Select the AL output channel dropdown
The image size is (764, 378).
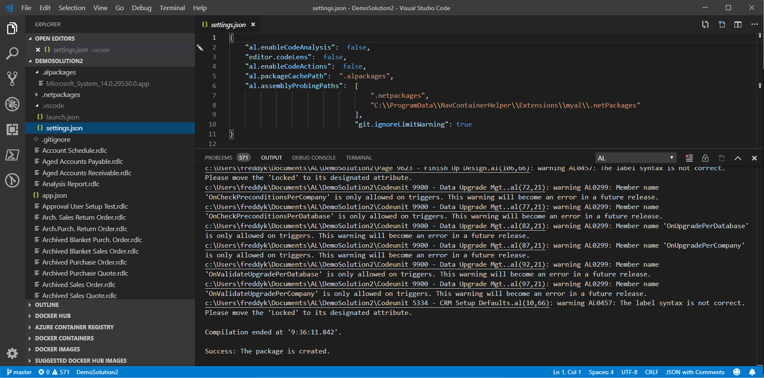(x=636, y=158)
